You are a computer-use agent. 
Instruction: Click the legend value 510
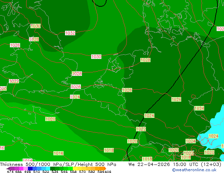pyautogui.click(x=37, y=172)
